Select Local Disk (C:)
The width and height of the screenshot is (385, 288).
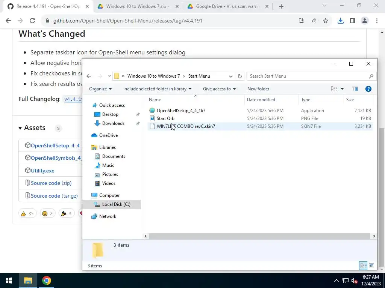[x=112, y=204]
